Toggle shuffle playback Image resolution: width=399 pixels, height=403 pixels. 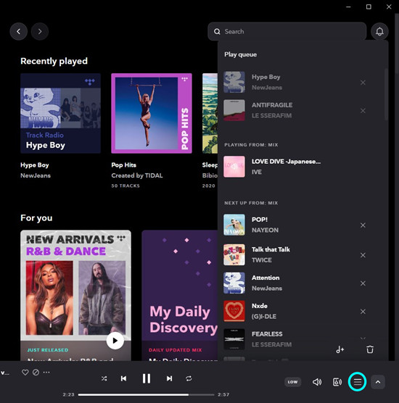point(104,378)
